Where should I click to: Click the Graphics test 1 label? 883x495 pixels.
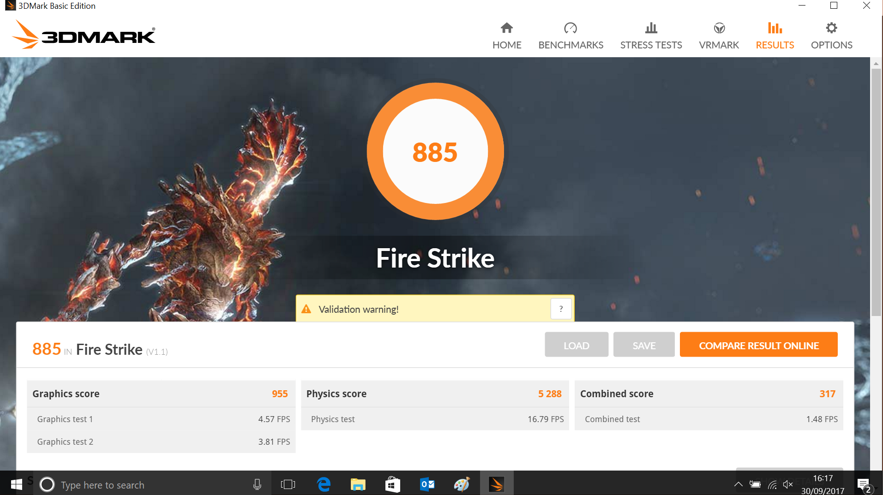[x=65, y=419]
